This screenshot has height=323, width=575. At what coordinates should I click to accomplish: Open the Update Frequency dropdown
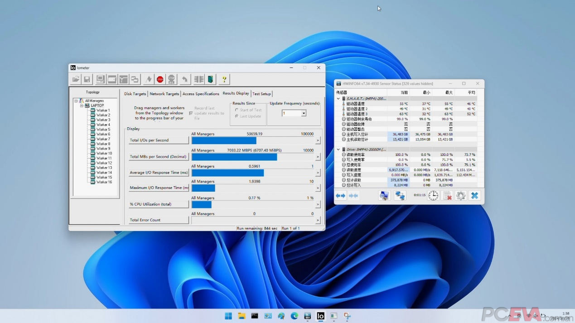point(304,113)
